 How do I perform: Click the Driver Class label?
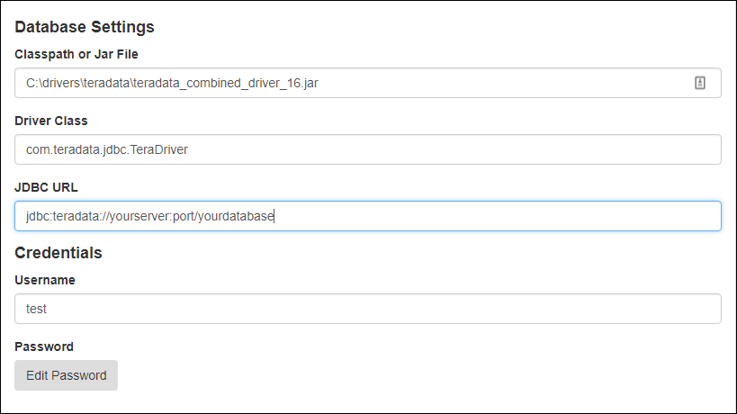51,121
